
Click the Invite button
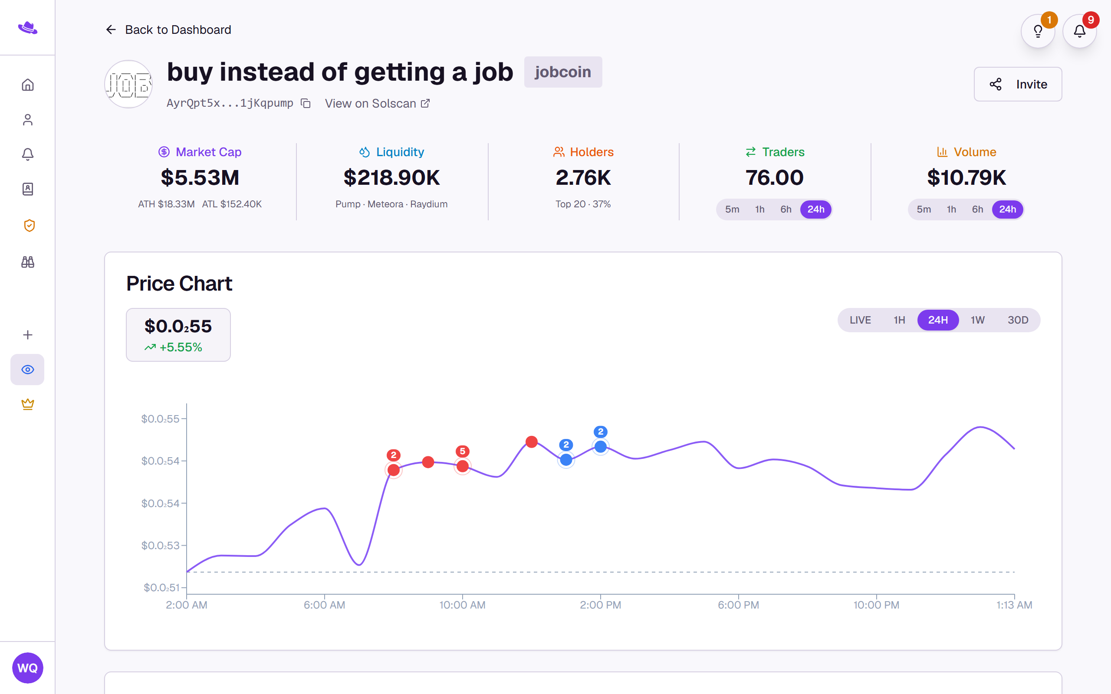(1018, 84)
